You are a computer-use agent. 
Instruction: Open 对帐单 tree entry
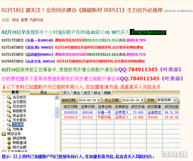coord(18,129)
